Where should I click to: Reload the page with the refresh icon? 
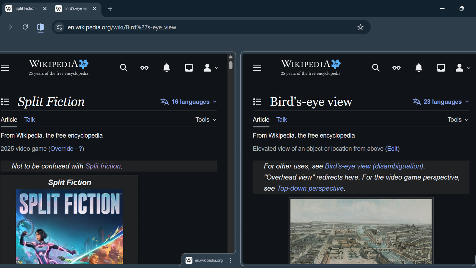25,27
